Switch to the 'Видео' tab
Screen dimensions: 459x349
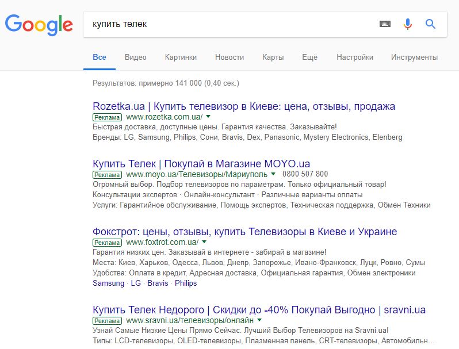pyautogui.click(x=136, y=57)
